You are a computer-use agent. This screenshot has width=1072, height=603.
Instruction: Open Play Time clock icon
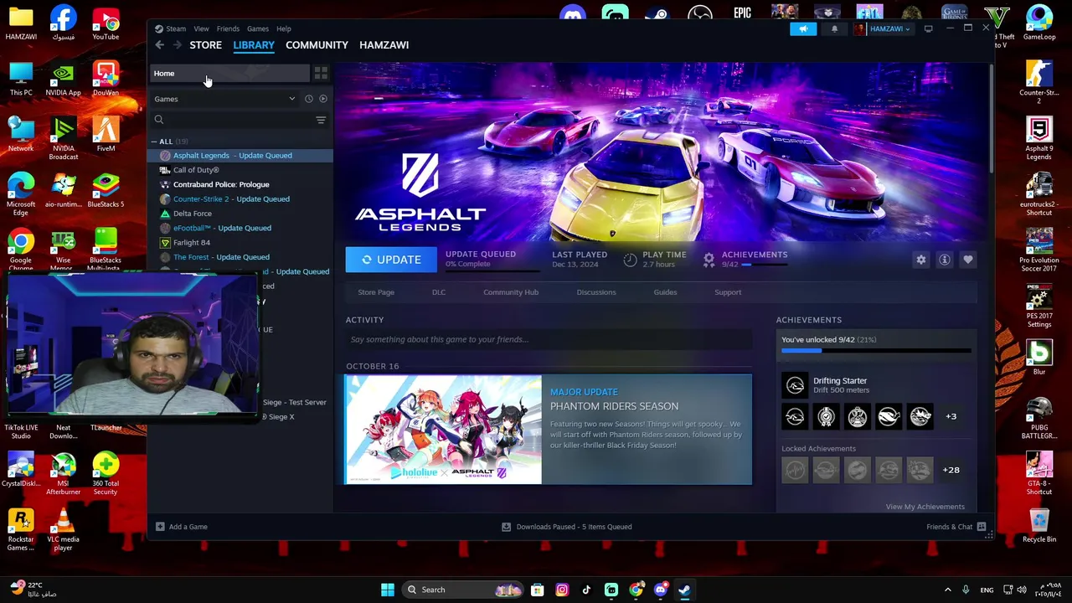coord(630,260)
